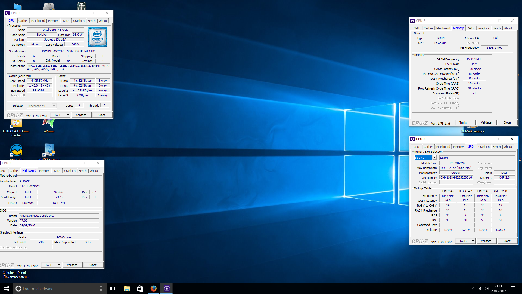Click the CPU-Z title icon in processor window

(7, 13)
